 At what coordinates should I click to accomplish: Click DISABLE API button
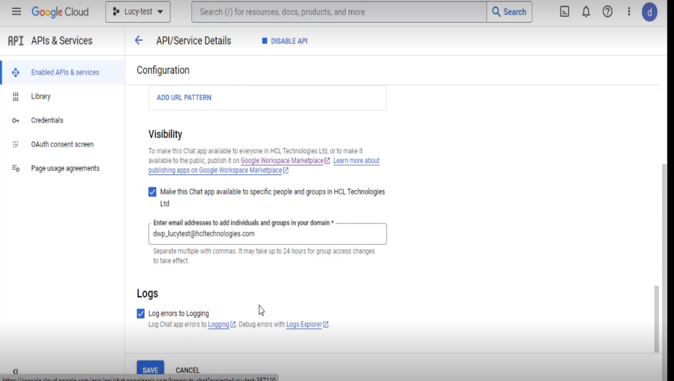[x=284, y=41]
